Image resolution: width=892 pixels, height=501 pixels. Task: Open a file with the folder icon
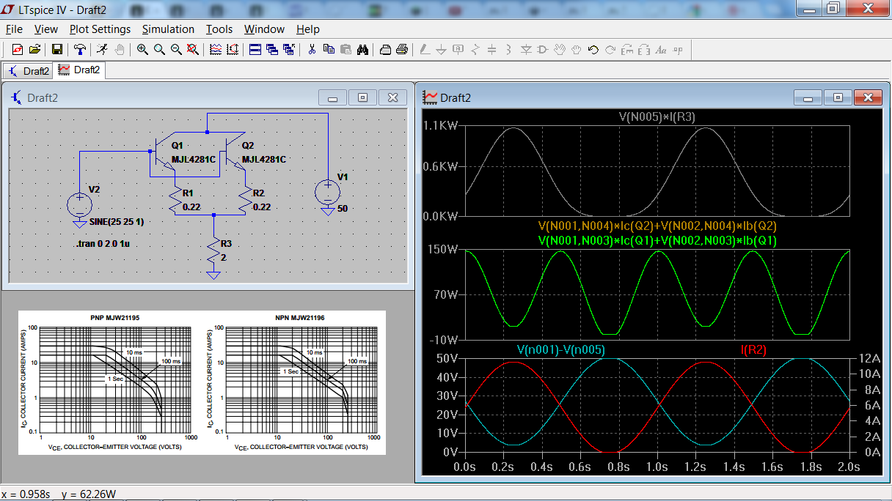[x=34, y=50]
